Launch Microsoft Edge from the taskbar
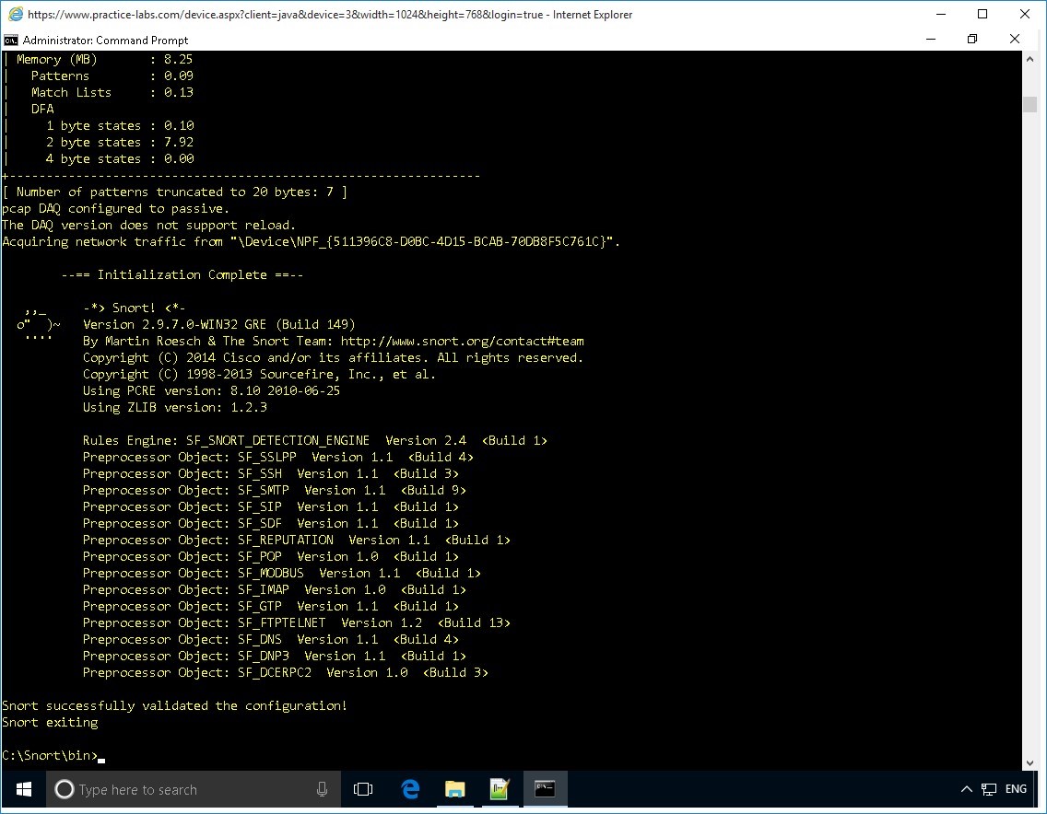 tap(410, 790)
